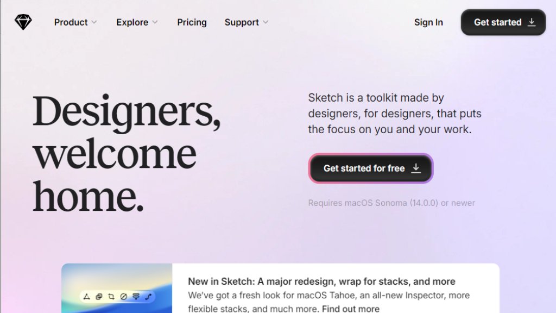Open the Pricing page
The width and height of the screenshot is (556, 313).
(x=192, y=22)
